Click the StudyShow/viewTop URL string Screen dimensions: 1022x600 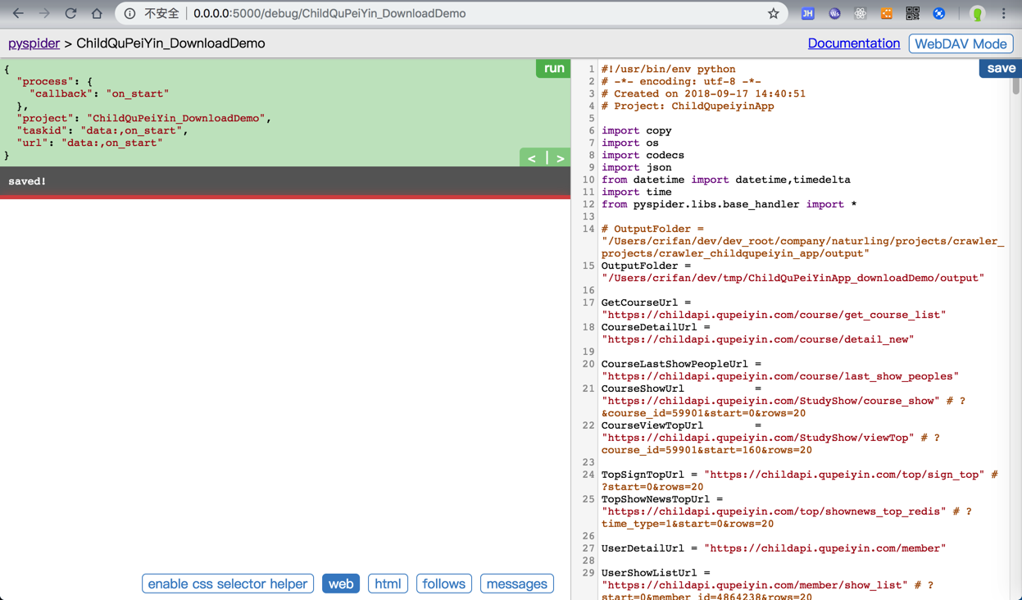pyautogui.click(x=757, y=438)
